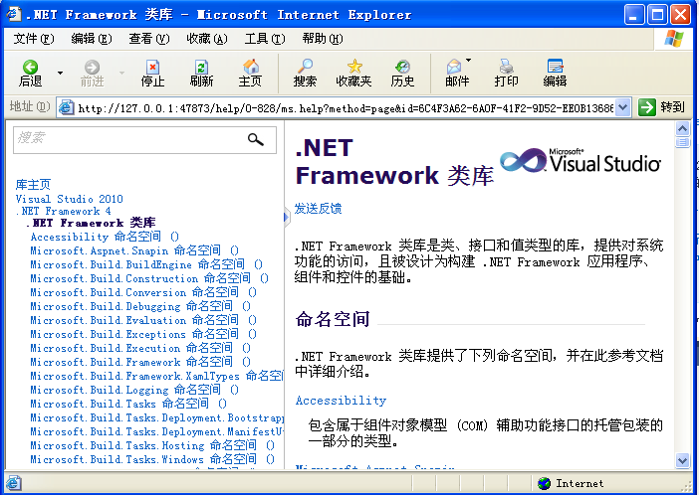Click the Print (打印) toolbar icon

(506, 67)
